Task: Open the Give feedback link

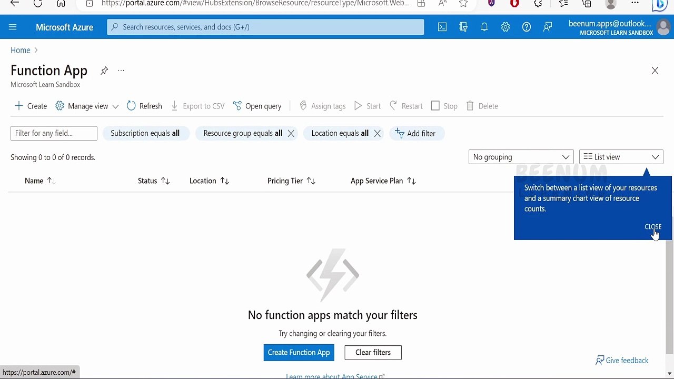Action: coord(622,361)
